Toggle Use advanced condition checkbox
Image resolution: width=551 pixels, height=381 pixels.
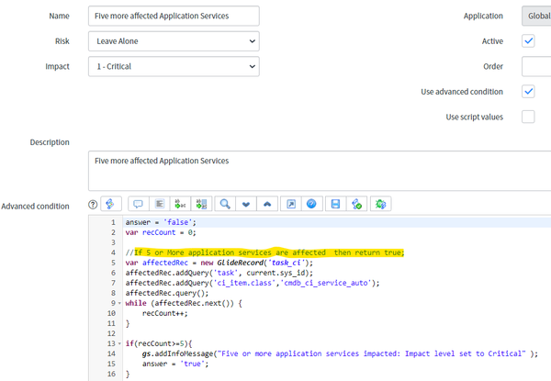point(528,92)
